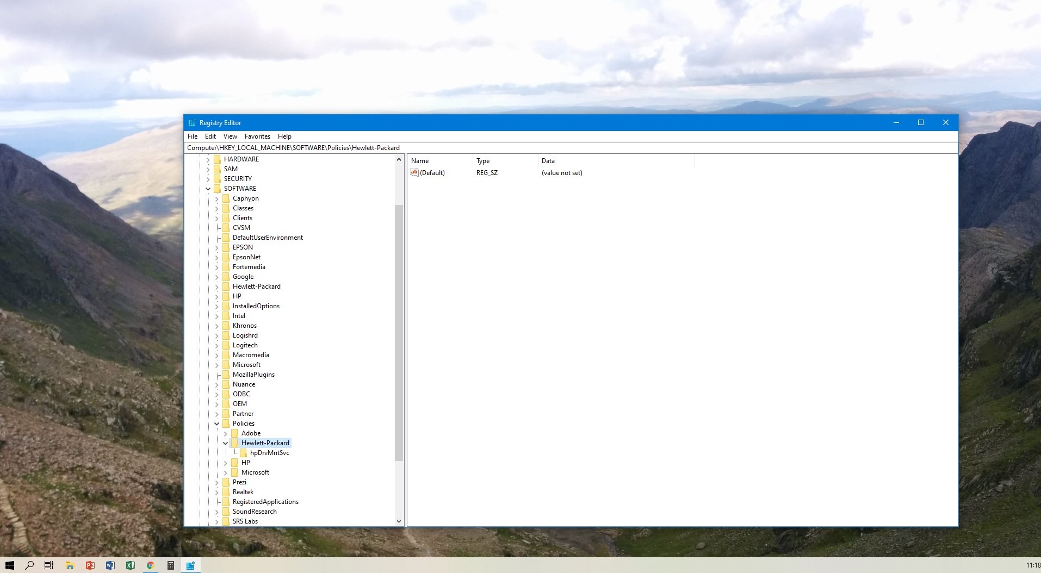
Task: Select the Adobe key under Policies
Action: point(251,433)
